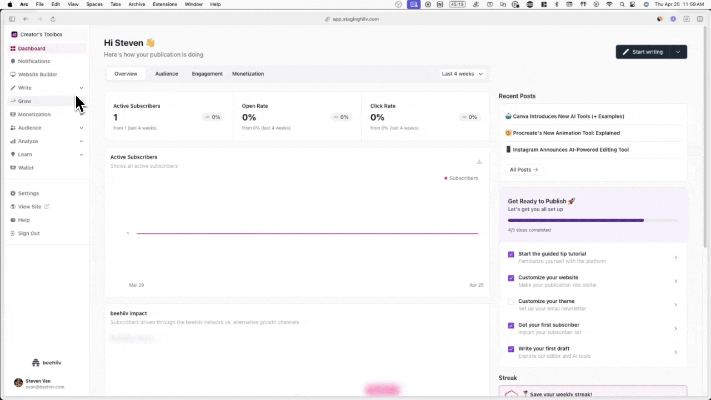Switch to the Engagement tab
The height and width of the screenshot is (400, 711).
207,74
